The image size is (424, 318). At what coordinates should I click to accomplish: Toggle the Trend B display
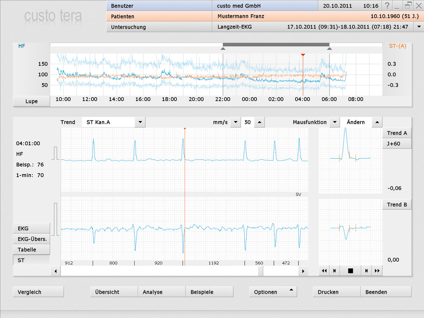[397, 204]
